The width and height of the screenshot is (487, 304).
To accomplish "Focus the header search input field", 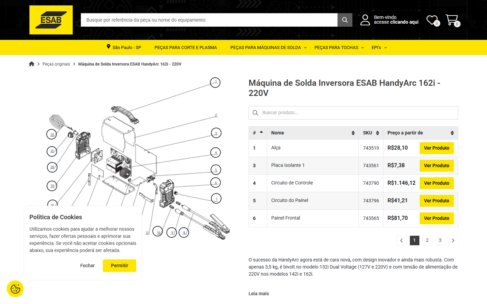I will (x=209, y=20).
